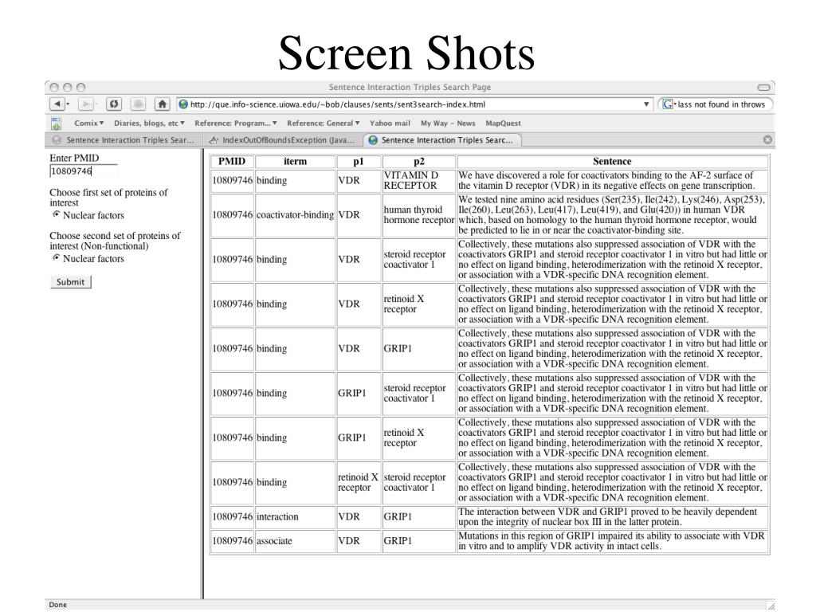Open the address bar URL history dropdown
This screenshot has width=816, height=612.
[645, 104]
